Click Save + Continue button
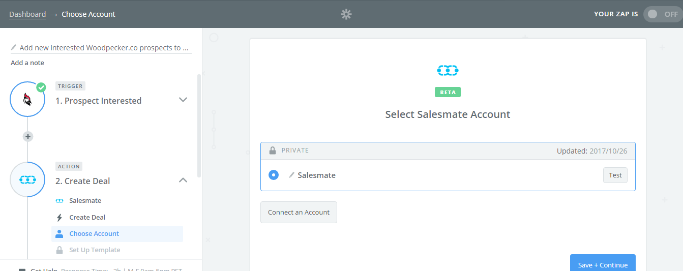The image size is (683, 271). click(x=603, y=263)
